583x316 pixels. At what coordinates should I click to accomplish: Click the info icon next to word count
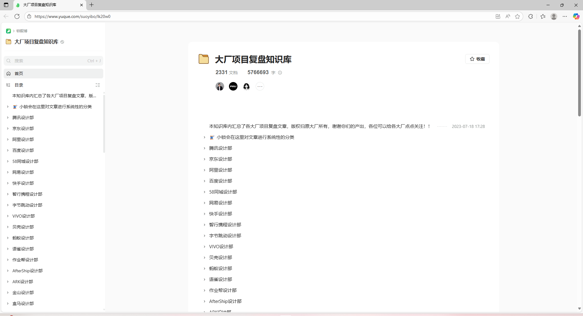tap(280, 73)
